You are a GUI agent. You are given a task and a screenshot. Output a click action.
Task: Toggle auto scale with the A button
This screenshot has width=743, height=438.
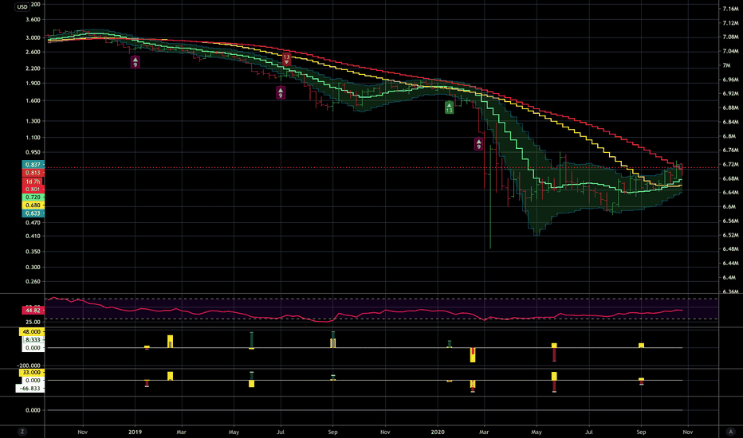click(730, 432)
